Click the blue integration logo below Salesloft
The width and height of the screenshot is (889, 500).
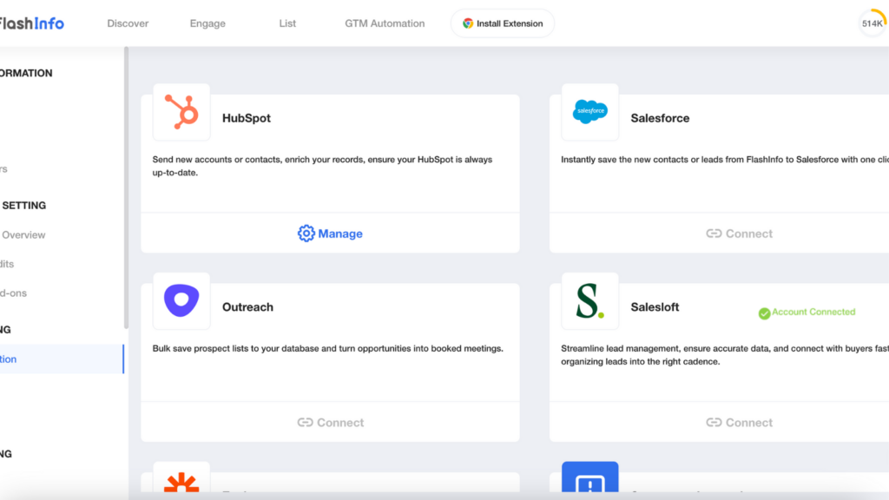point(590,477)
